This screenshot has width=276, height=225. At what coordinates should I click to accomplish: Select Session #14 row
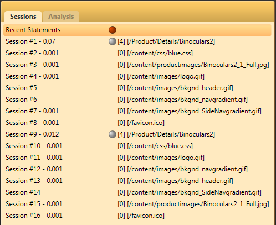(x=137, y=192)
